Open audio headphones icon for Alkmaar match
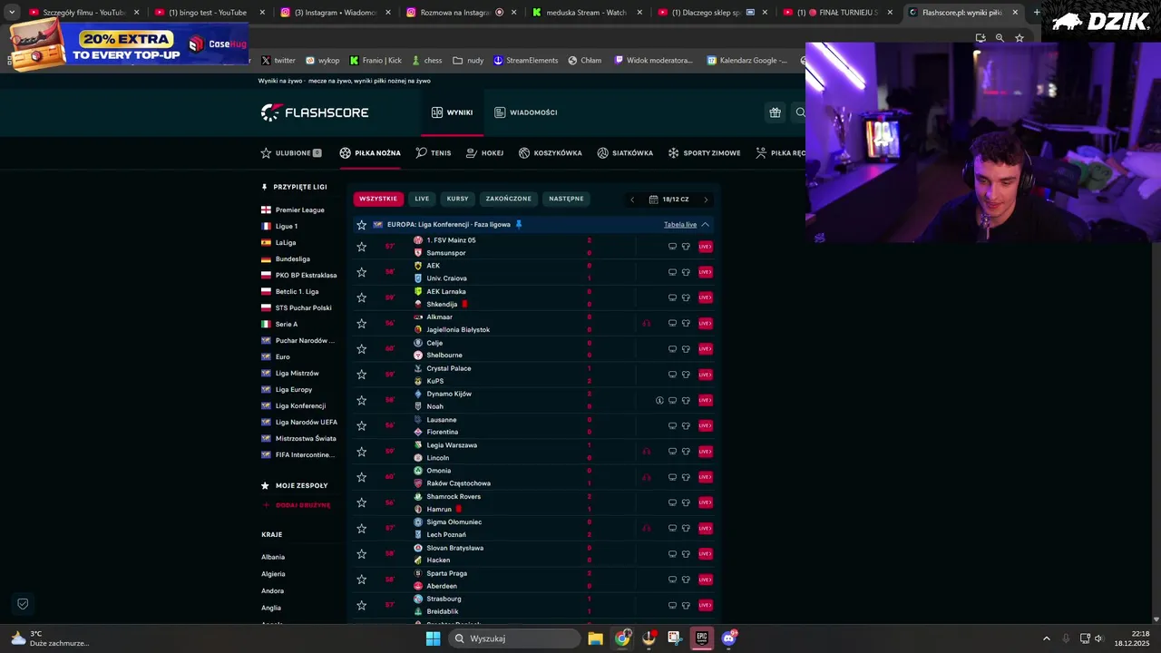 click(646, 323)
